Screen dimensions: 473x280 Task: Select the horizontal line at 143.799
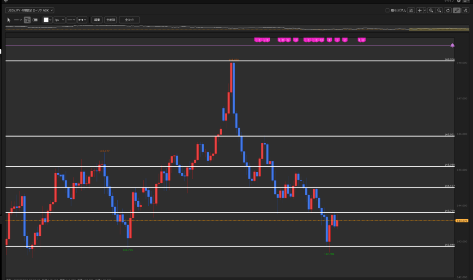pos(230,212)
